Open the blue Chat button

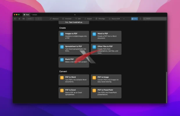click(134, 19)
